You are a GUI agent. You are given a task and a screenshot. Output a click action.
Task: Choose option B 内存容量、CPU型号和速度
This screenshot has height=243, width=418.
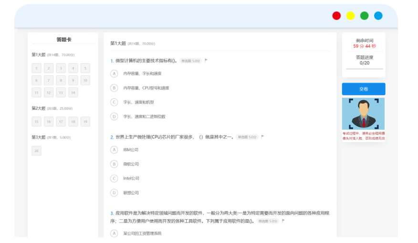click(114, 88)
